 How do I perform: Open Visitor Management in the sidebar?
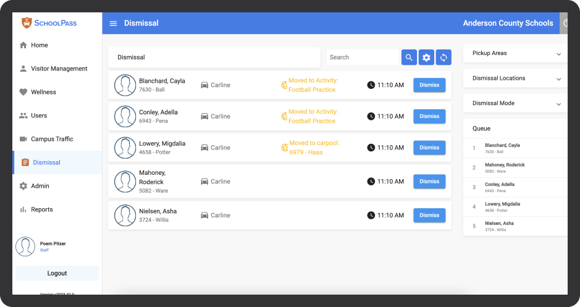59,69
